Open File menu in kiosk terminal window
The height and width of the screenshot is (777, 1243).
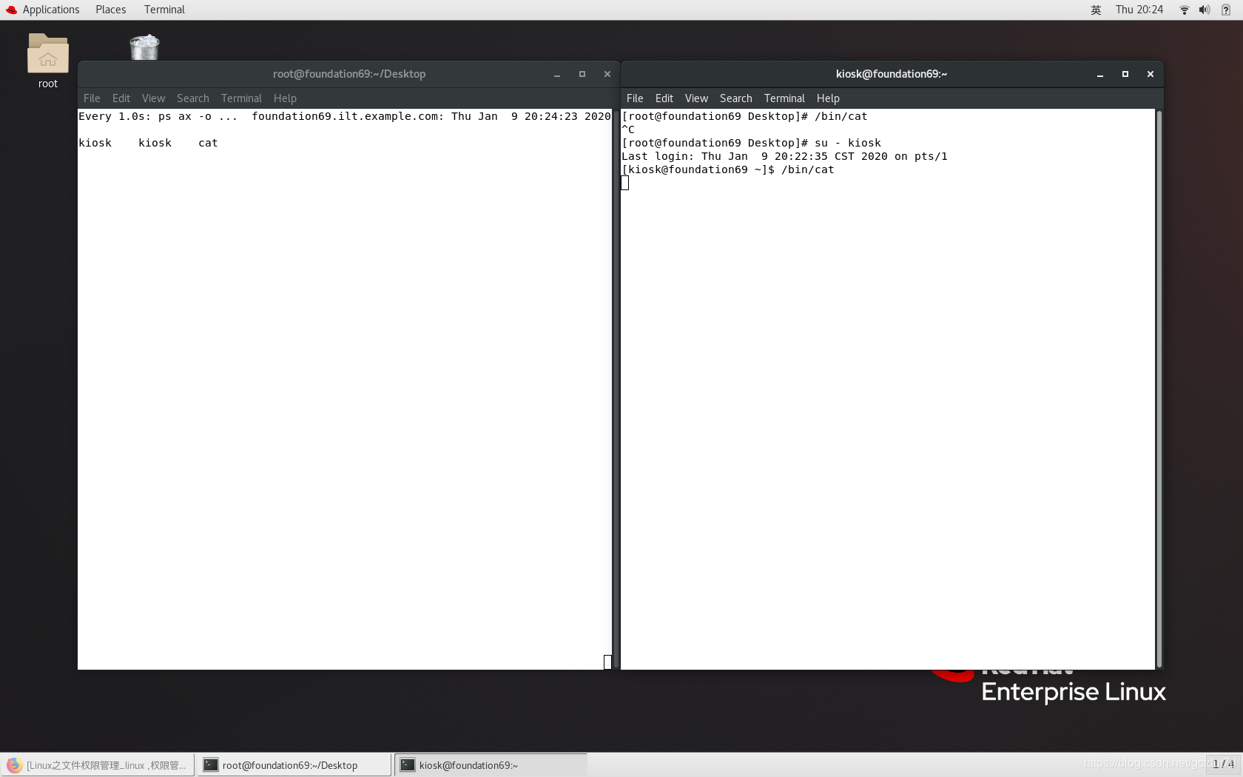tap(635, 98)
